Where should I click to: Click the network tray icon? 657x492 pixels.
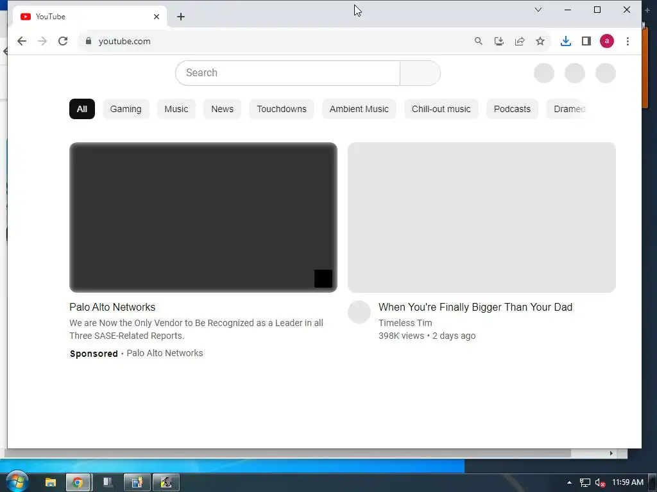585,482
